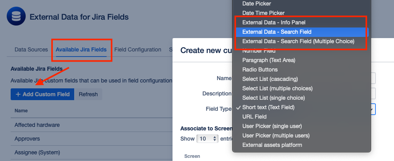This screenshot has height=161, width=394.
Task: Click the External Data database logo icon
Action: (x=16, y=17)
